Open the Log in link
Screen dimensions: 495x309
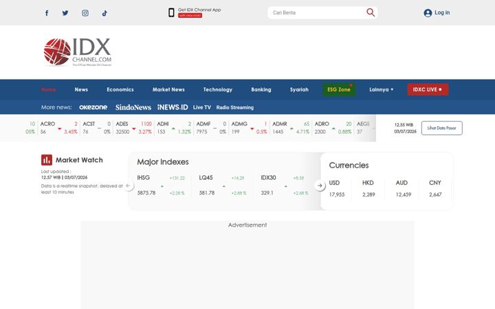(442, 12)
